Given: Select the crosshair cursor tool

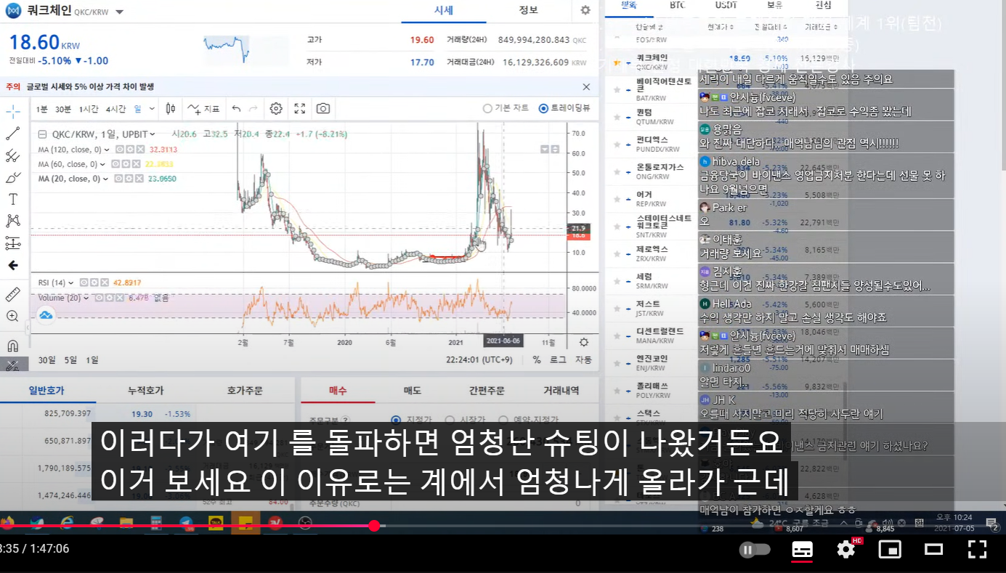Looking at the screenshot, I should pos(13,111).
